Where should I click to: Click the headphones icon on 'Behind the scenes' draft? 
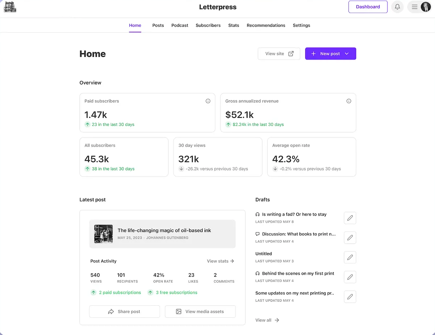click(258, 274)
